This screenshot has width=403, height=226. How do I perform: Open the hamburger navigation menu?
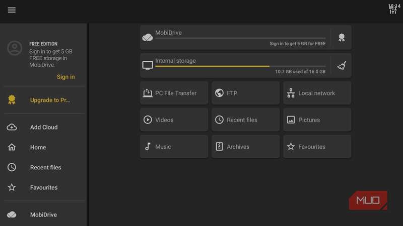(12, 10)
